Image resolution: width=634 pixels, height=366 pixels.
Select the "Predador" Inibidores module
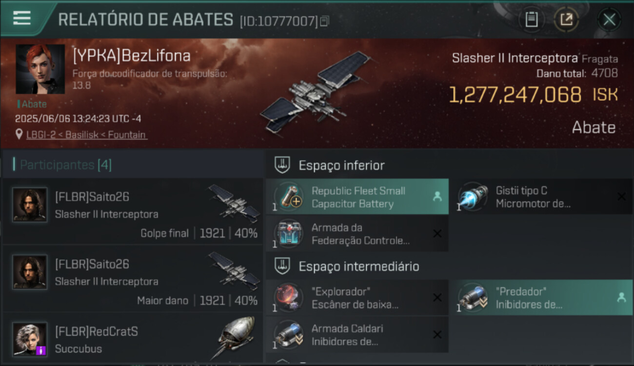(x=541, y=298)
